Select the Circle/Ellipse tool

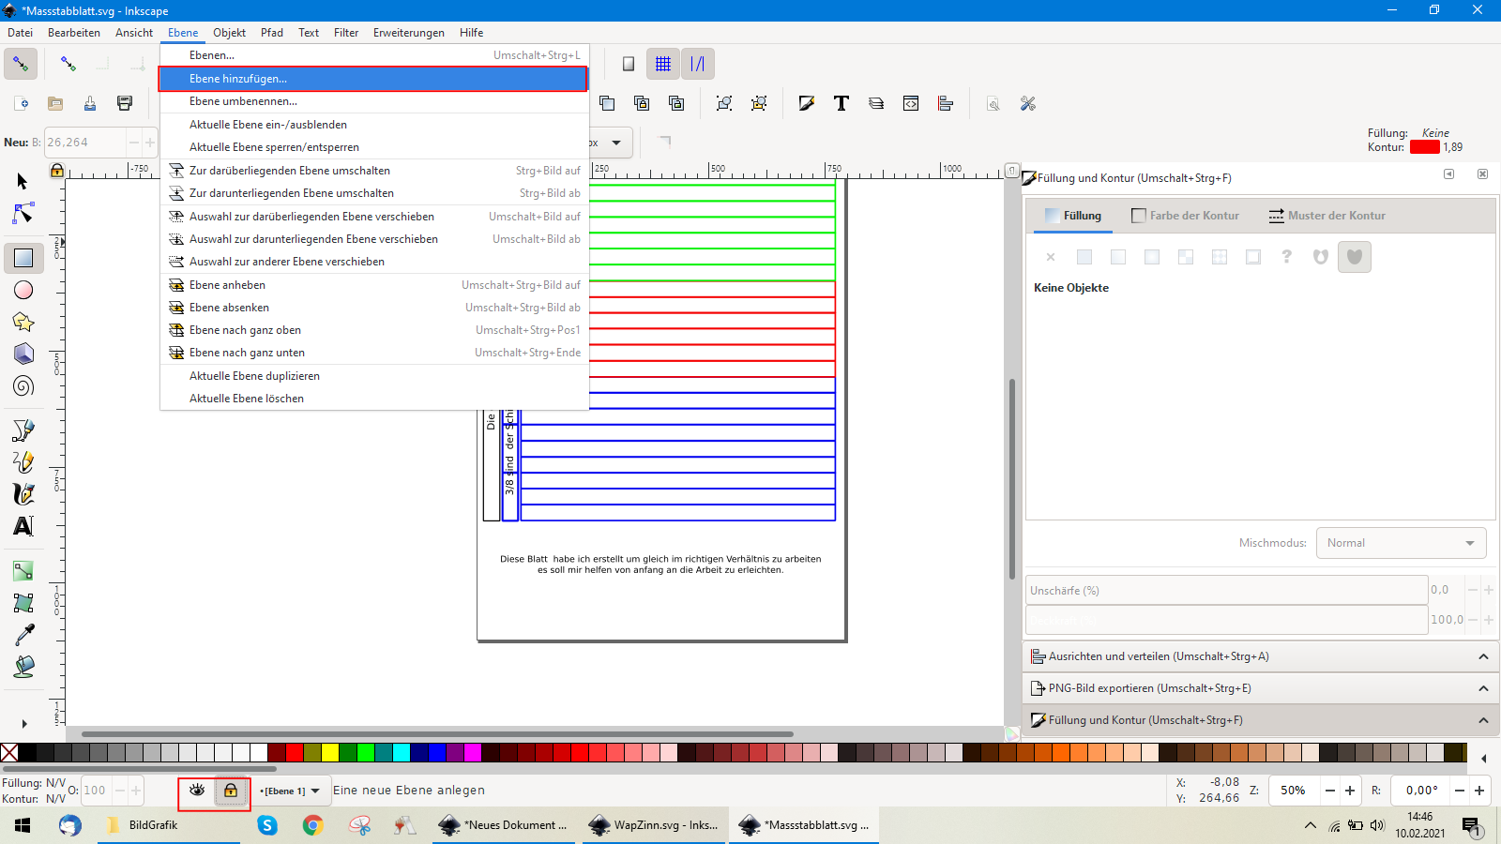coord(23,290)
